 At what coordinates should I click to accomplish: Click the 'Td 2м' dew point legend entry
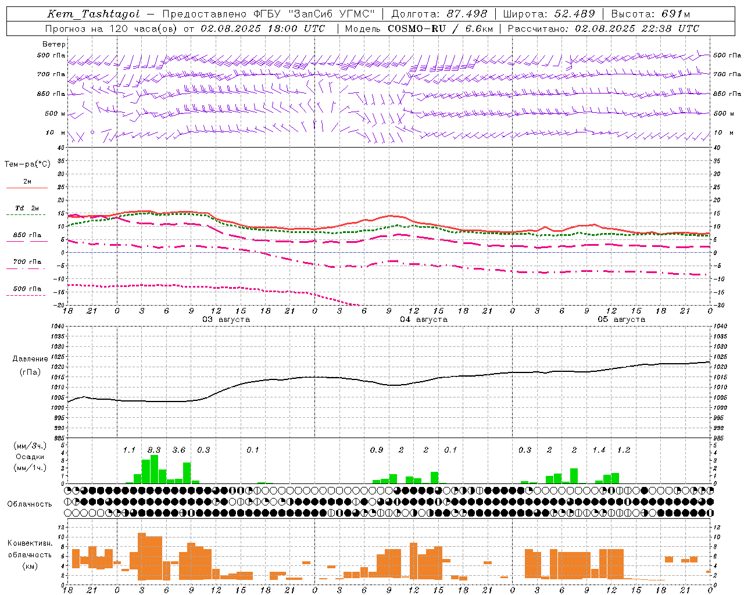click(27, 208)
